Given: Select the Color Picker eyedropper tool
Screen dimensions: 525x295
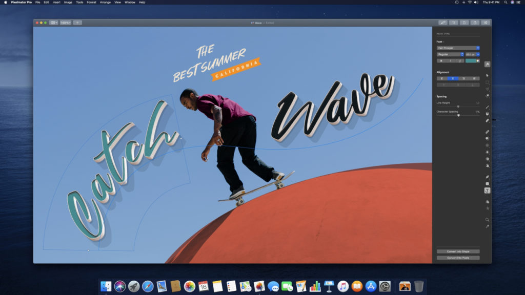Looking at the screenshot, I should [x=487, y=226].
